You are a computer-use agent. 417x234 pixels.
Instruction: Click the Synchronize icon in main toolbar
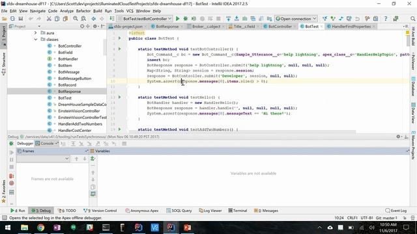tap(12, 19)
